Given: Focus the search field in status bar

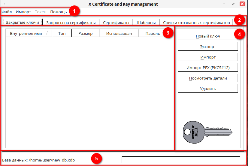Looking at the screenshot, I should coord(181,160).
